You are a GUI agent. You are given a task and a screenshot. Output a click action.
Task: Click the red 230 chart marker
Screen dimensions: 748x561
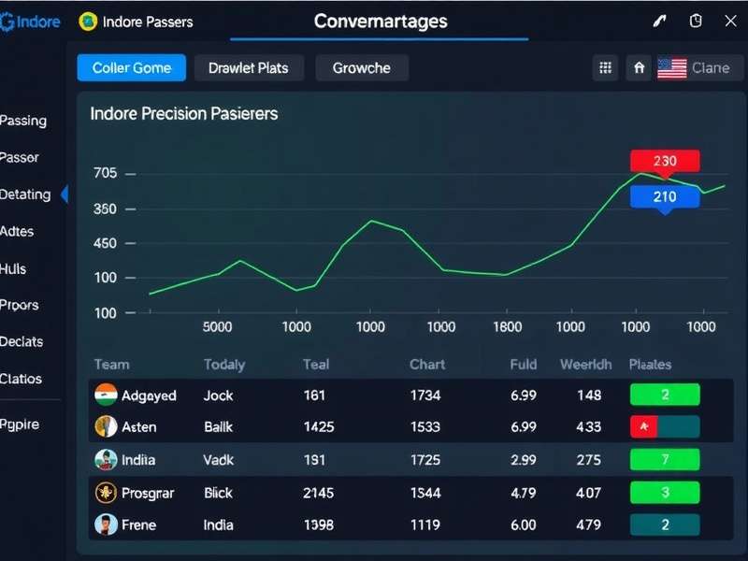tap(665, 160)
